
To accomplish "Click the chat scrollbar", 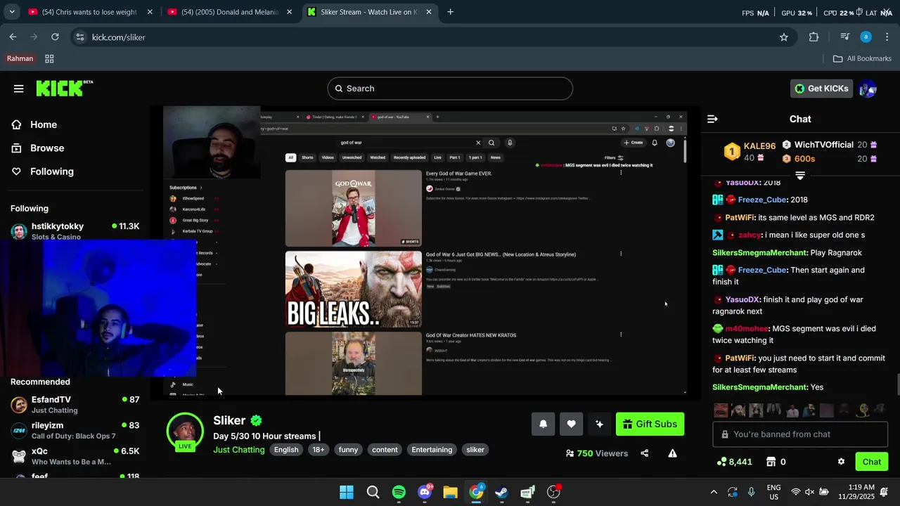I will 897,385.
